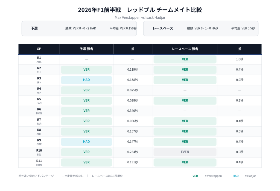Click the 0.119秒 qualifying gap cell

coord(133,70)
